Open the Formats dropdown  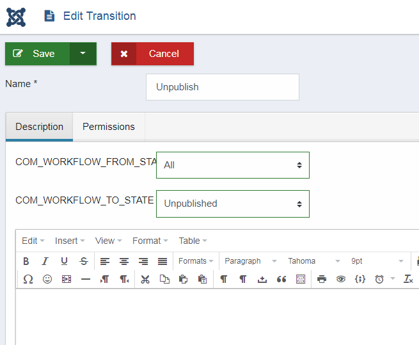(196, 261)
